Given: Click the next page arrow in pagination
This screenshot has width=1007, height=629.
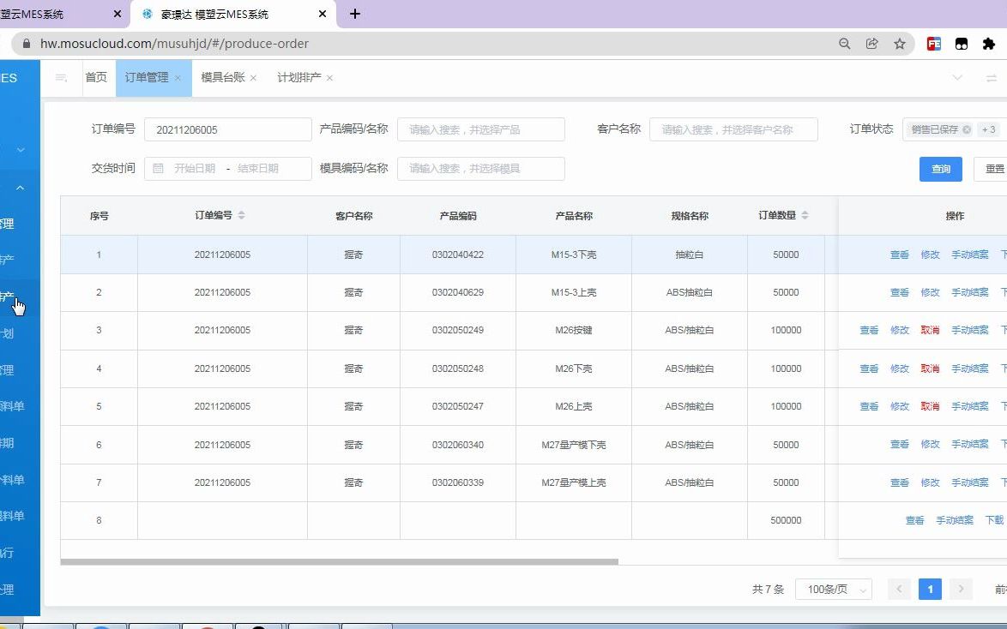Looking at the screenshot, I should [960, 589].
